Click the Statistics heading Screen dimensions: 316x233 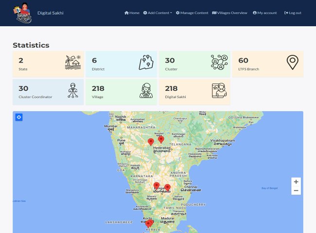tap(31, 45)
